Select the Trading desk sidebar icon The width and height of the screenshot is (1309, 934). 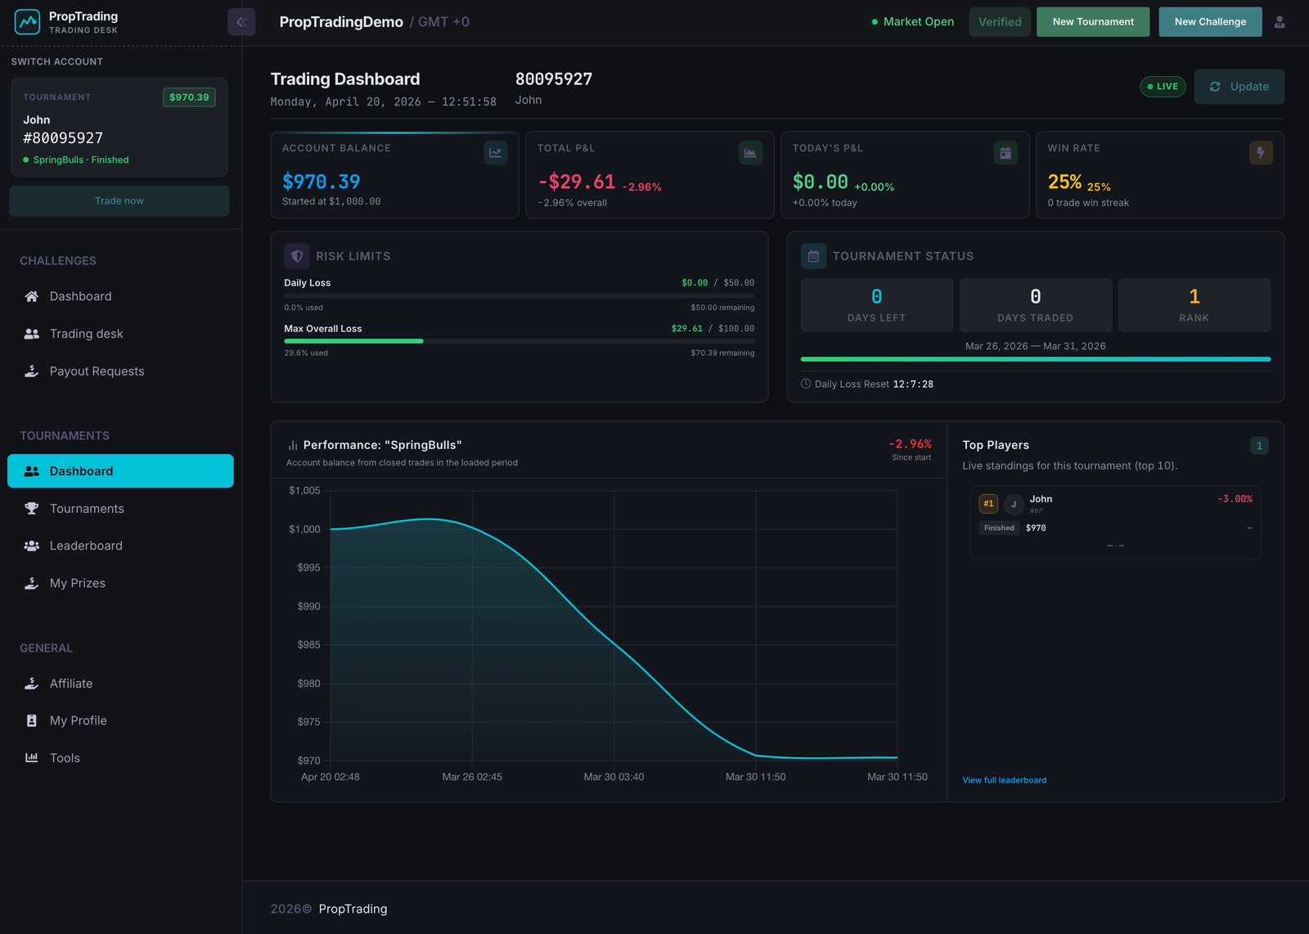(31, 334)
